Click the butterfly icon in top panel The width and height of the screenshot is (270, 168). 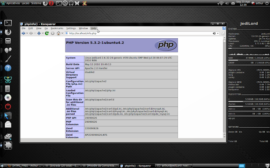click(x=77, y=3)
